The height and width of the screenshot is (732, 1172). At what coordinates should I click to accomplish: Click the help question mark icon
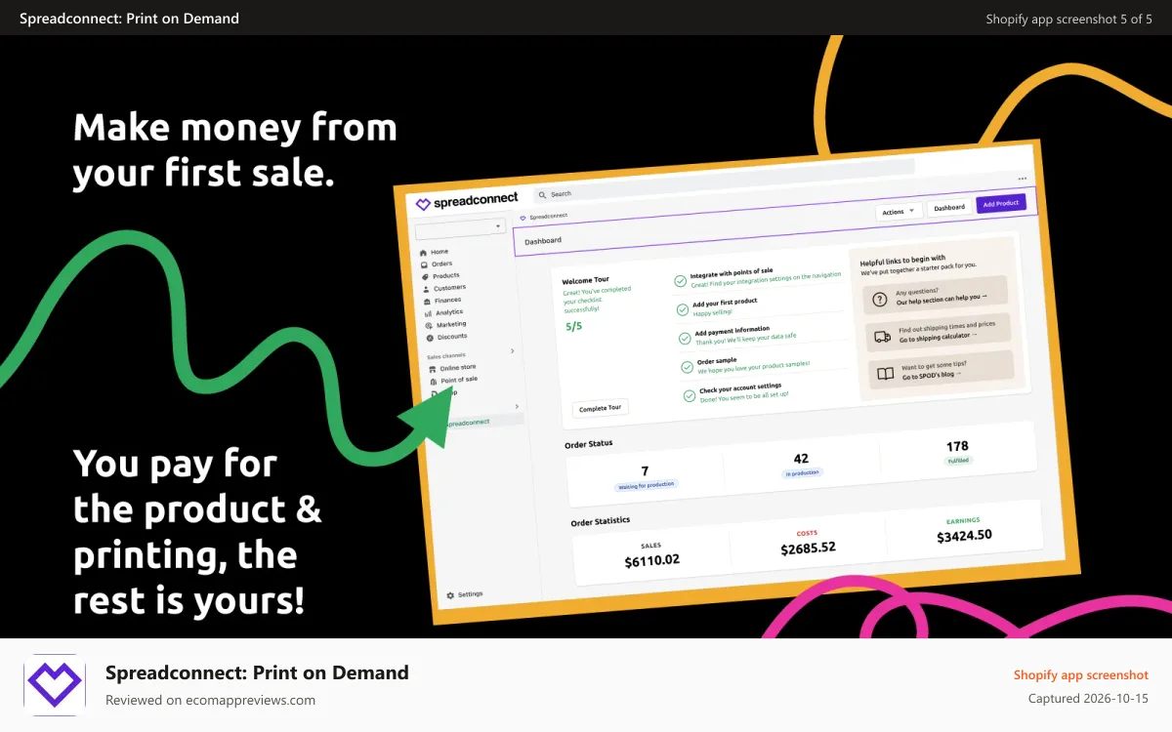tap(879, 299)
